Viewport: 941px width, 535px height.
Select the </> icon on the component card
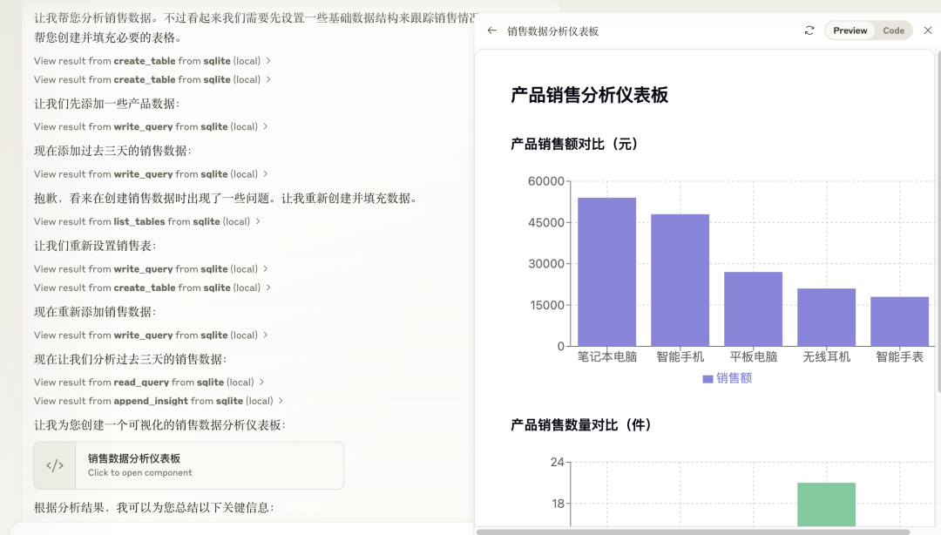pos(55,464)
